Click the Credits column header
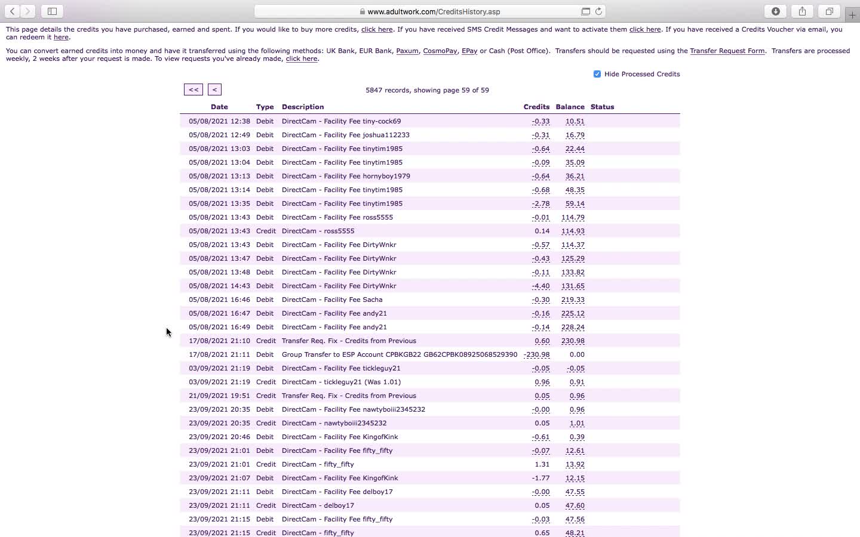860x537 pixels. (536, 107)
